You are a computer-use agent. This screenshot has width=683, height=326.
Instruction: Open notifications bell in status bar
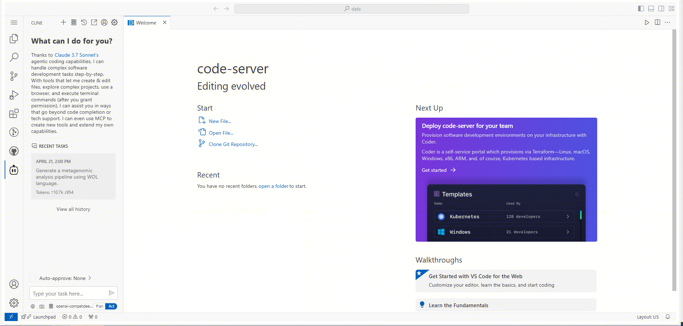(668, 317)
